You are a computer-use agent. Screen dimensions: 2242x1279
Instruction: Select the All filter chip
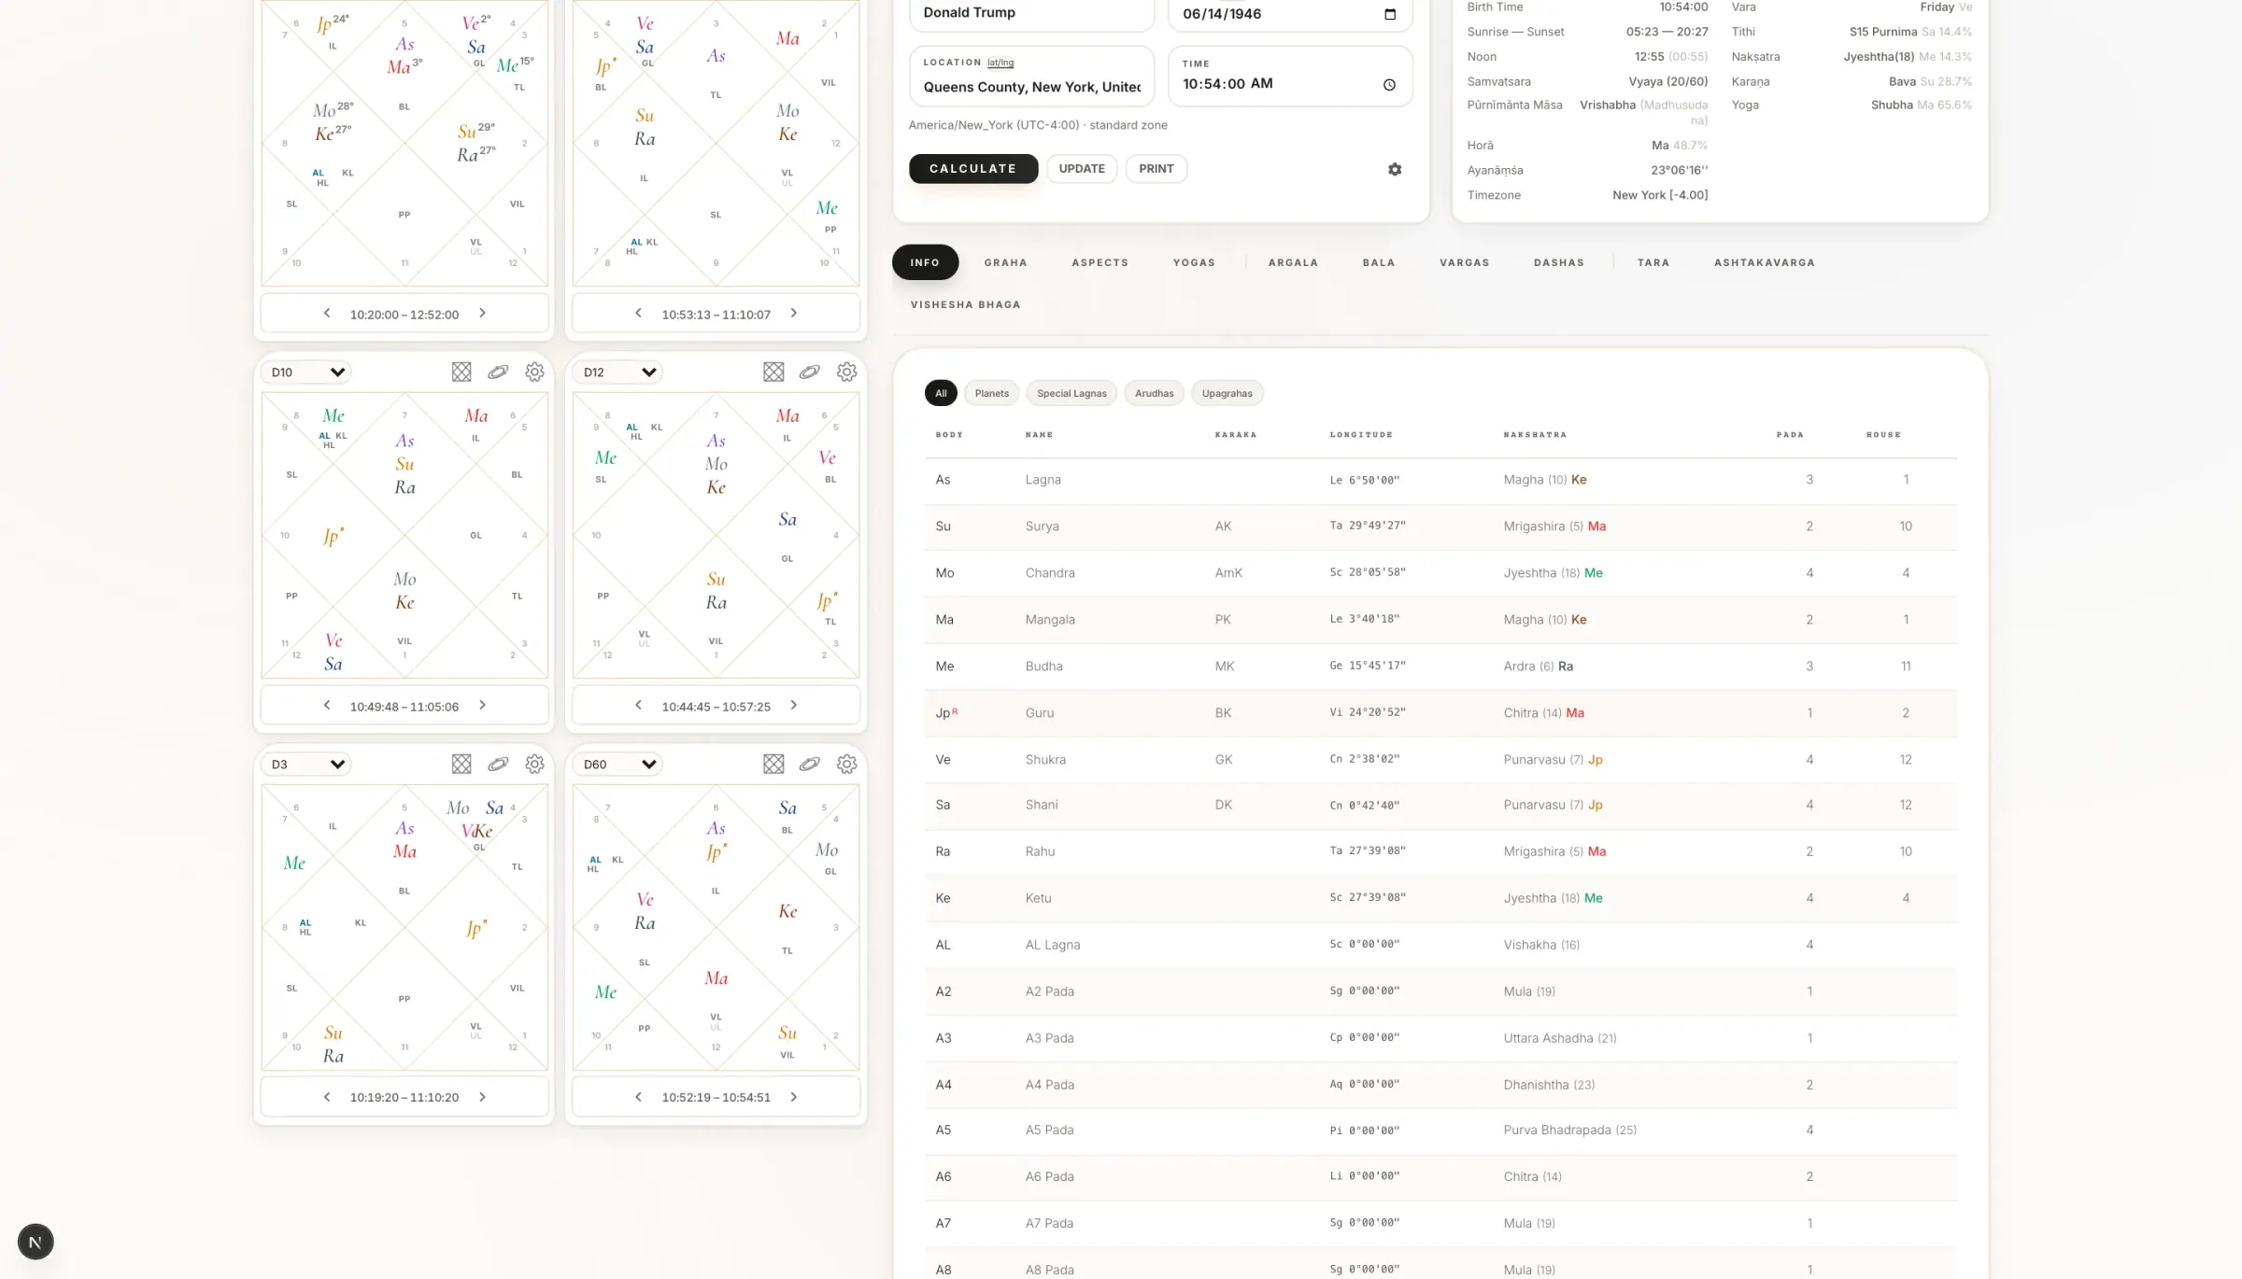tap(941, 393)
